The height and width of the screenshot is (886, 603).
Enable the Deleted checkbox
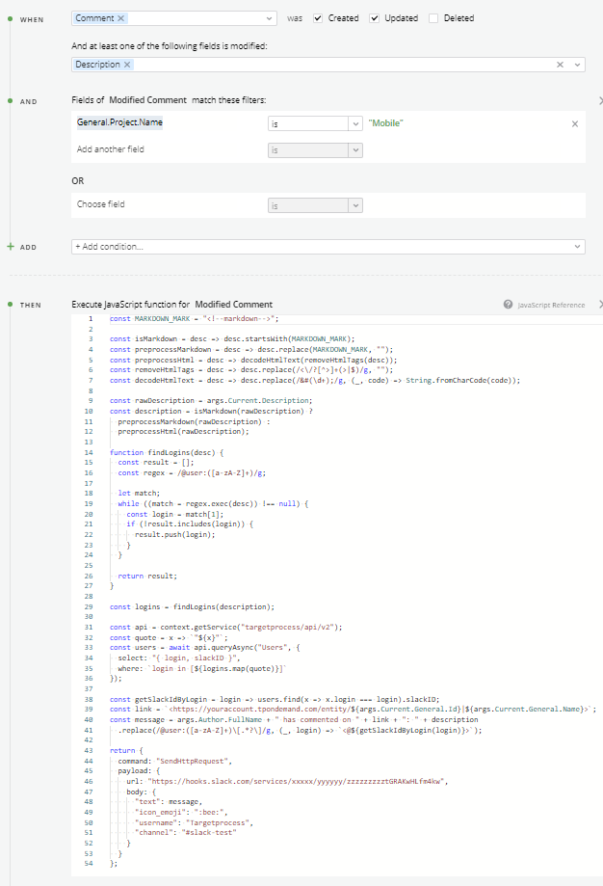click(433, 18)
